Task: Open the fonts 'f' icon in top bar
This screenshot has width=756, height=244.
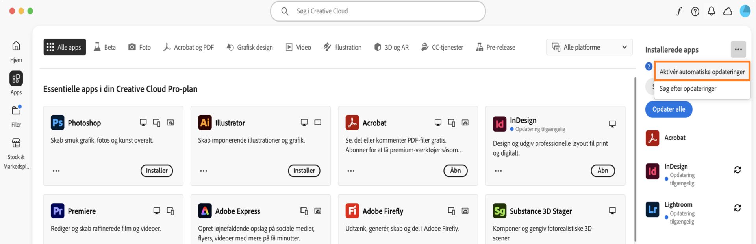Action: click(679, 11)
